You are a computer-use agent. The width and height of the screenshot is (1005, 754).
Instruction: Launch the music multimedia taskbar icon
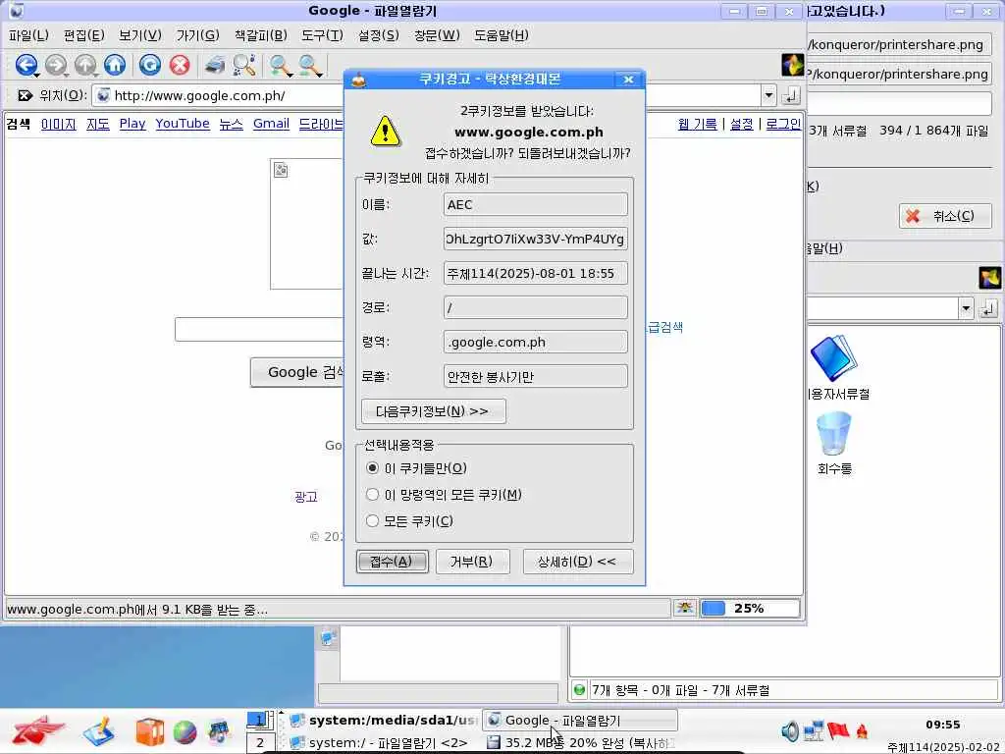tap(219, 731)
